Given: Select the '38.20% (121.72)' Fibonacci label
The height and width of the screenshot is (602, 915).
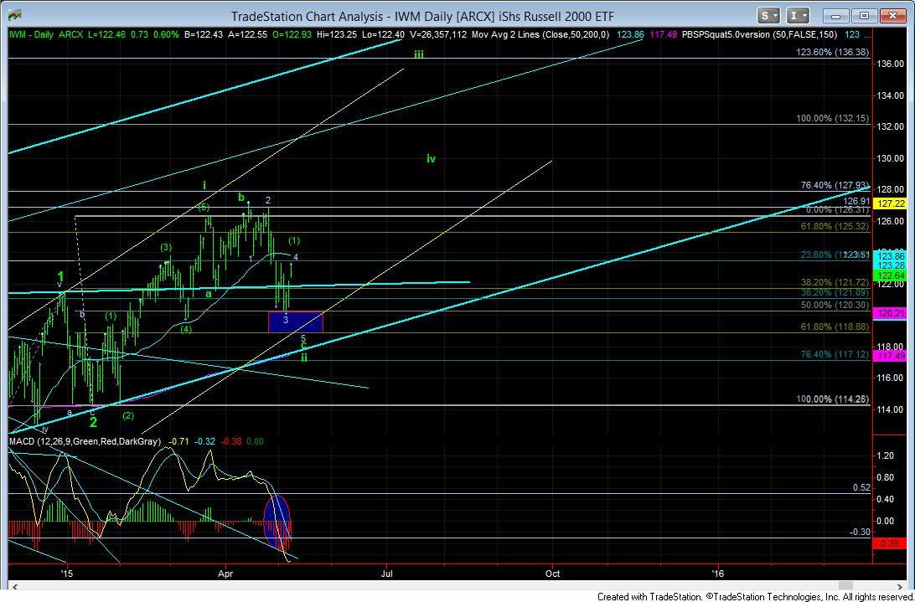Looking at the screenshot, I should pyautogui.click(x=835, y=282).
